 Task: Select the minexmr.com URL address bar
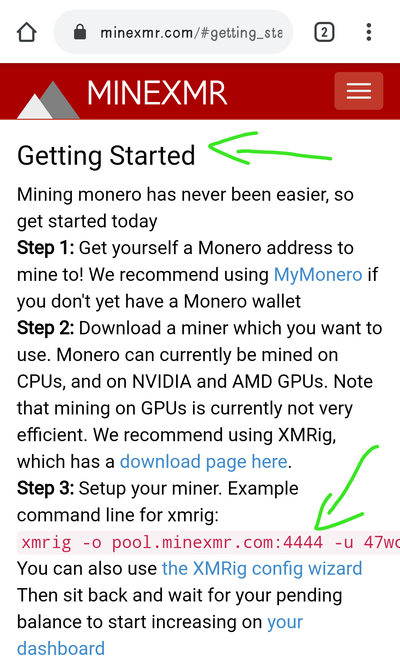pyautogui.click(x=173, y=32)
